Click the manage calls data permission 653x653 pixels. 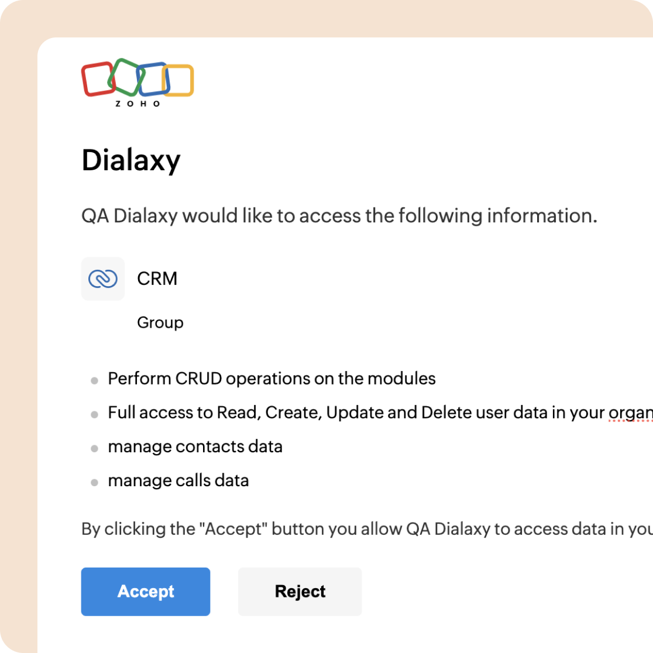pyautogui.click(x=178, y=480)
